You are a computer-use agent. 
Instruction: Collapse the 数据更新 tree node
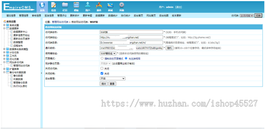pyautogui.click(x=4, y=29)
